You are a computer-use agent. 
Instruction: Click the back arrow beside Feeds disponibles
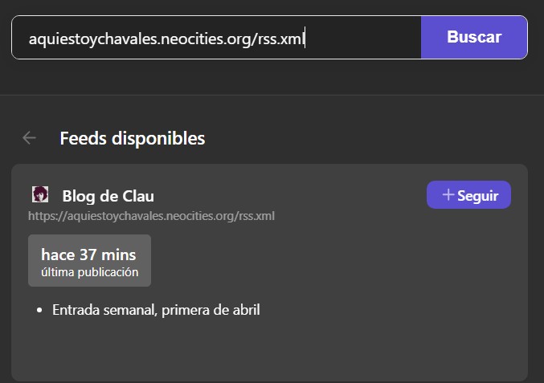(29, 138)
